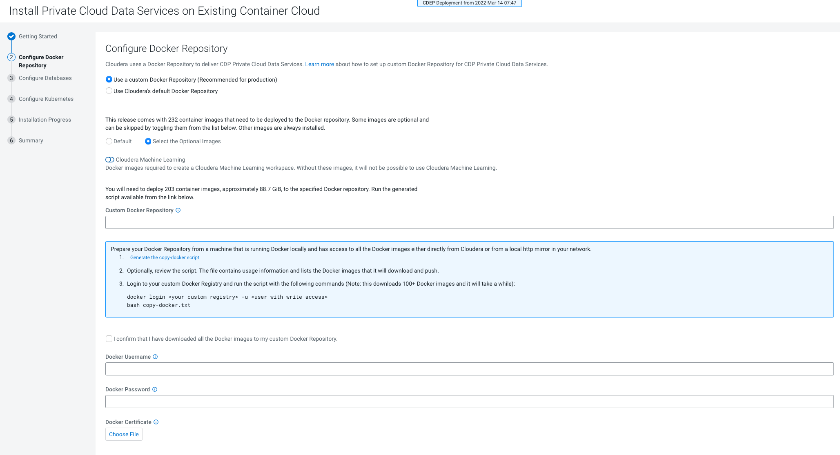
Task: Click step 3 circle for Configure Databases
Action: [x=11, y=78]
